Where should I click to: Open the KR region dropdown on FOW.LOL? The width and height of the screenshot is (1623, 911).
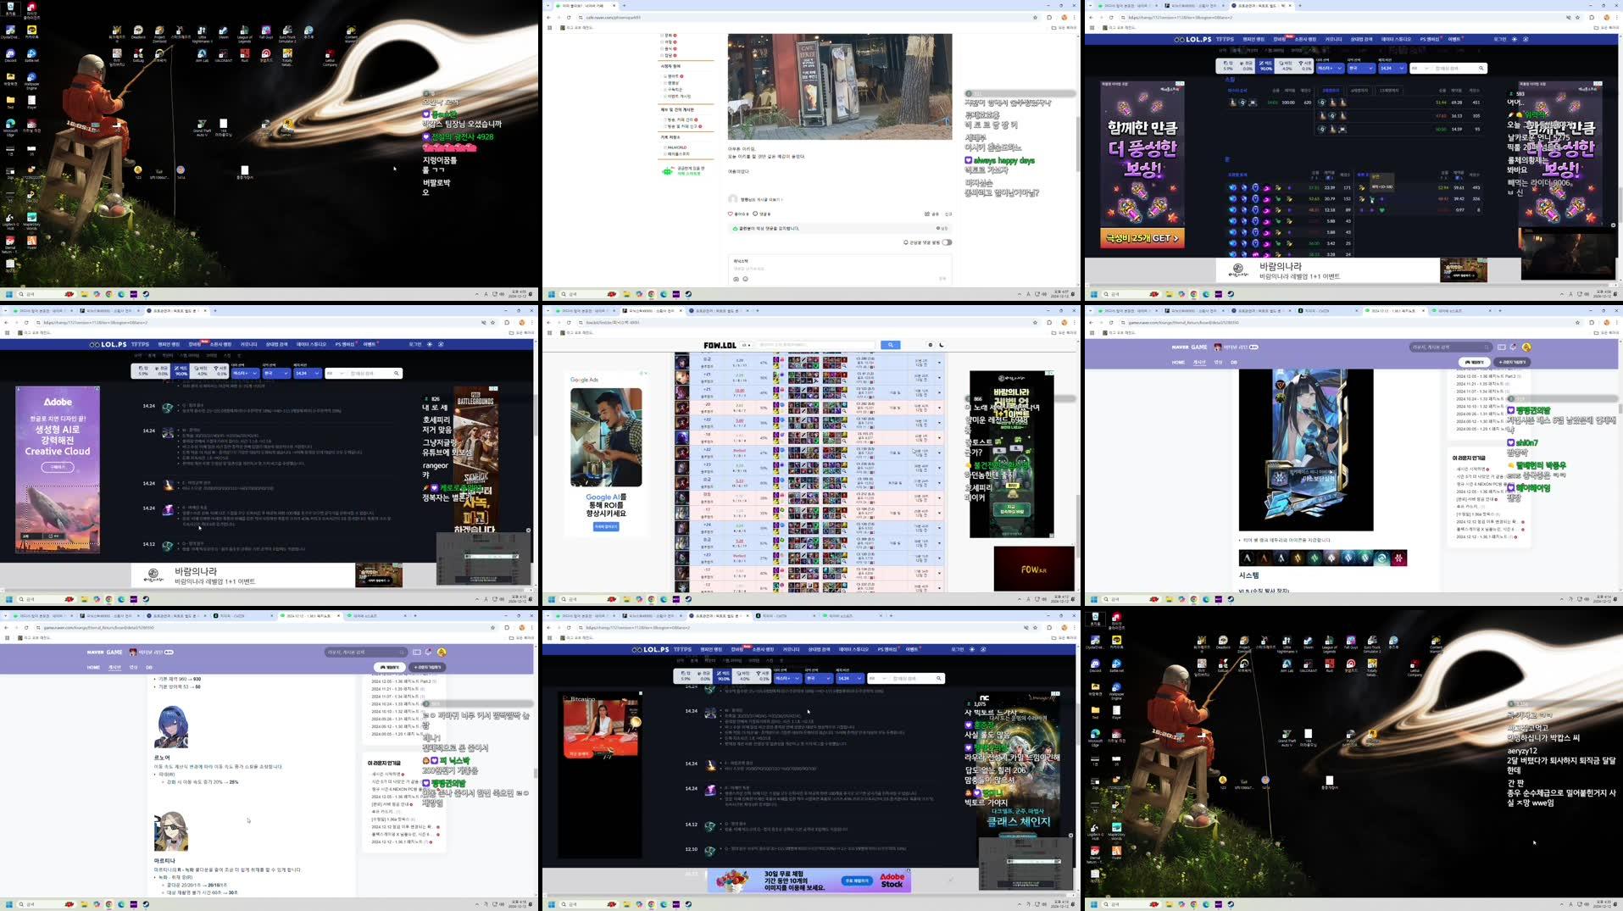[746, 345]
